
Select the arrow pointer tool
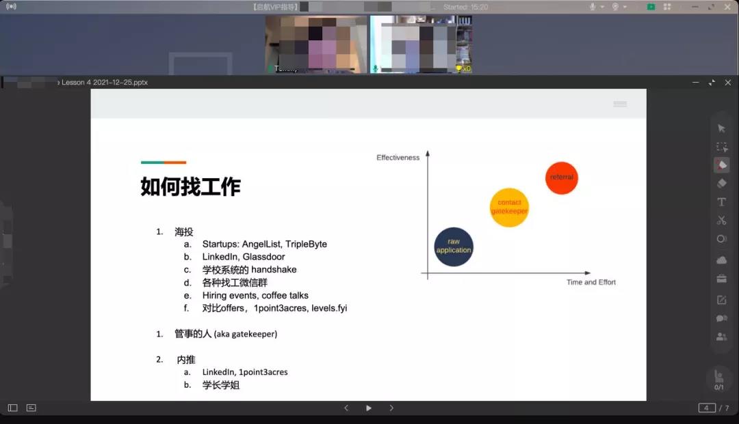click(x=721, y=128)
